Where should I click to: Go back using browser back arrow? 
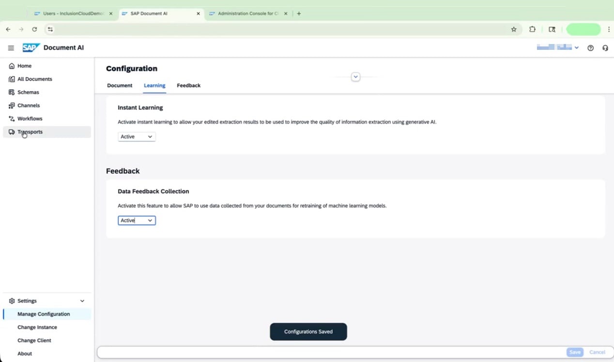point(8,29)
